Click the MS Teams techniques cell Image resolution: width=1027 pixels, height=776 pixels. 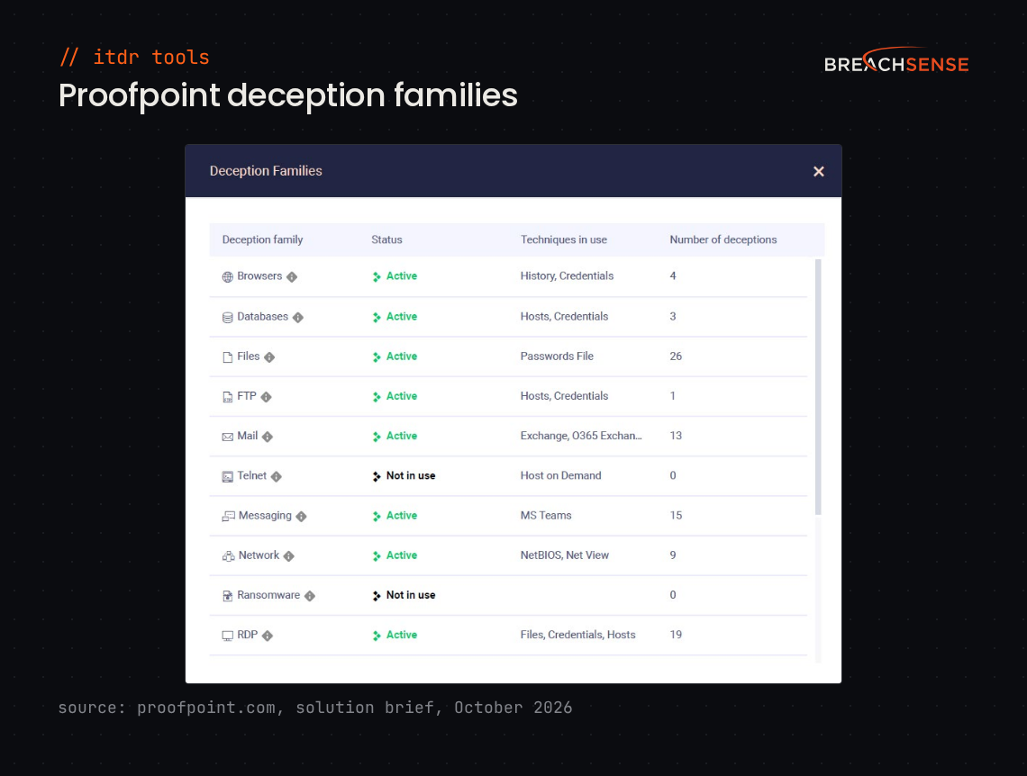tap(546, 516)
